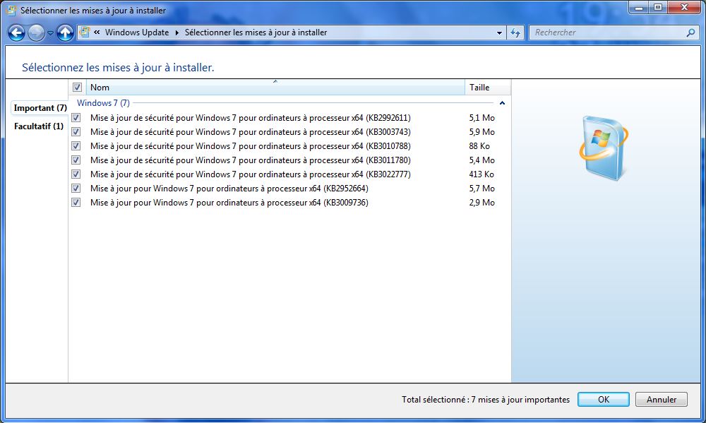Cancel with the Annuler button
The width and height of the screenshot is (706, 423).
point(662,400)
